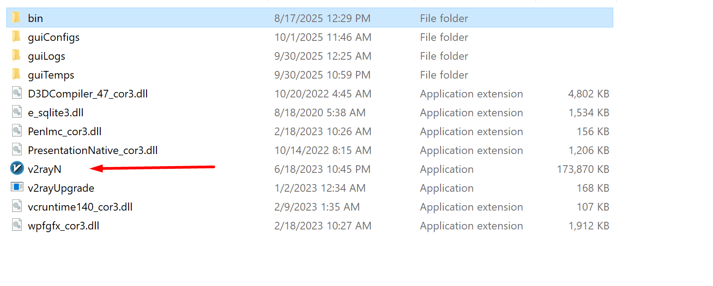Click the vcruntime140_cor3.dll file icon
This screenshot has width=713, height=286.
point(17,206)
